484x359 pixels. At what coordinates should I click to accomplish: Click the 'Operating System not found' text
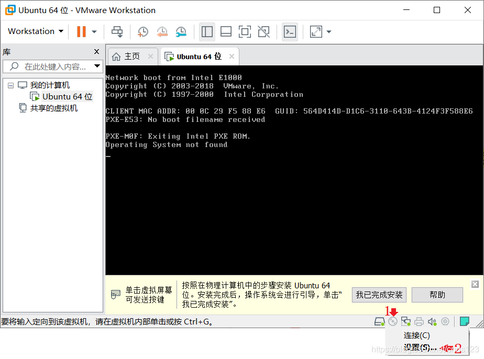coord(167,144)
